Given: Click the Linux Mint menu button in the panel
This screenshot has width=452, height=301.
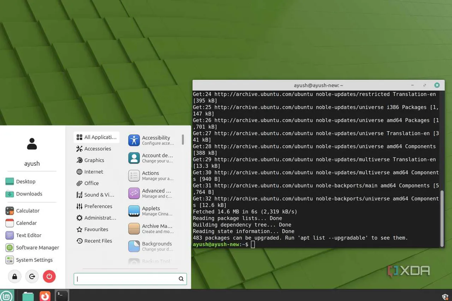Looking at the screenshot, I should (x=7, y=296).
